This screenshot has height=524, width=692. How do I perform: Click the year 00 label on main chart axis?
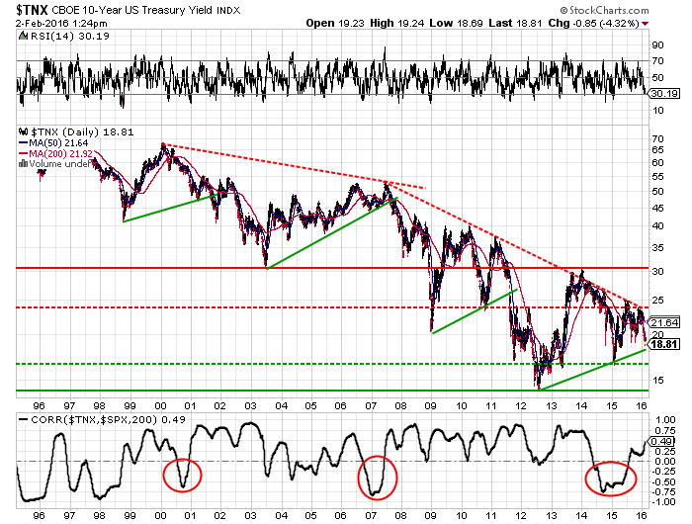pos(162,405)
